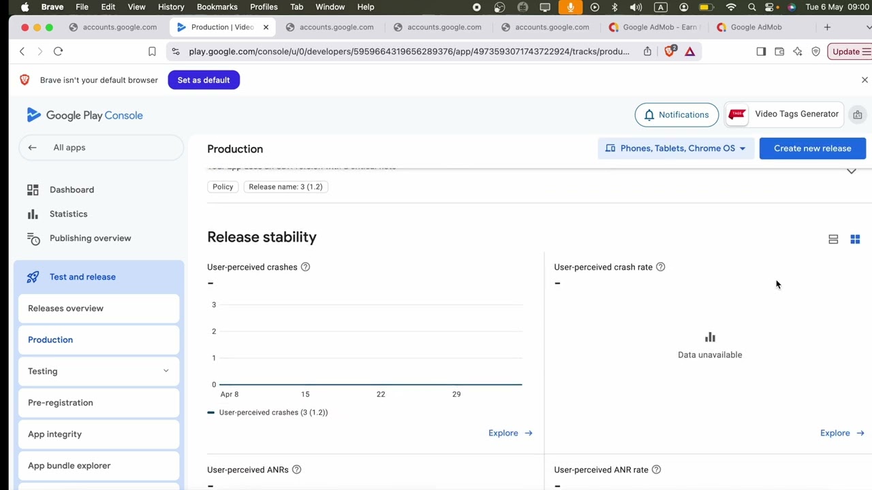Open Pre-registration page
The height and width of the screenshot is (490, 872).
[x=99, y=403]
